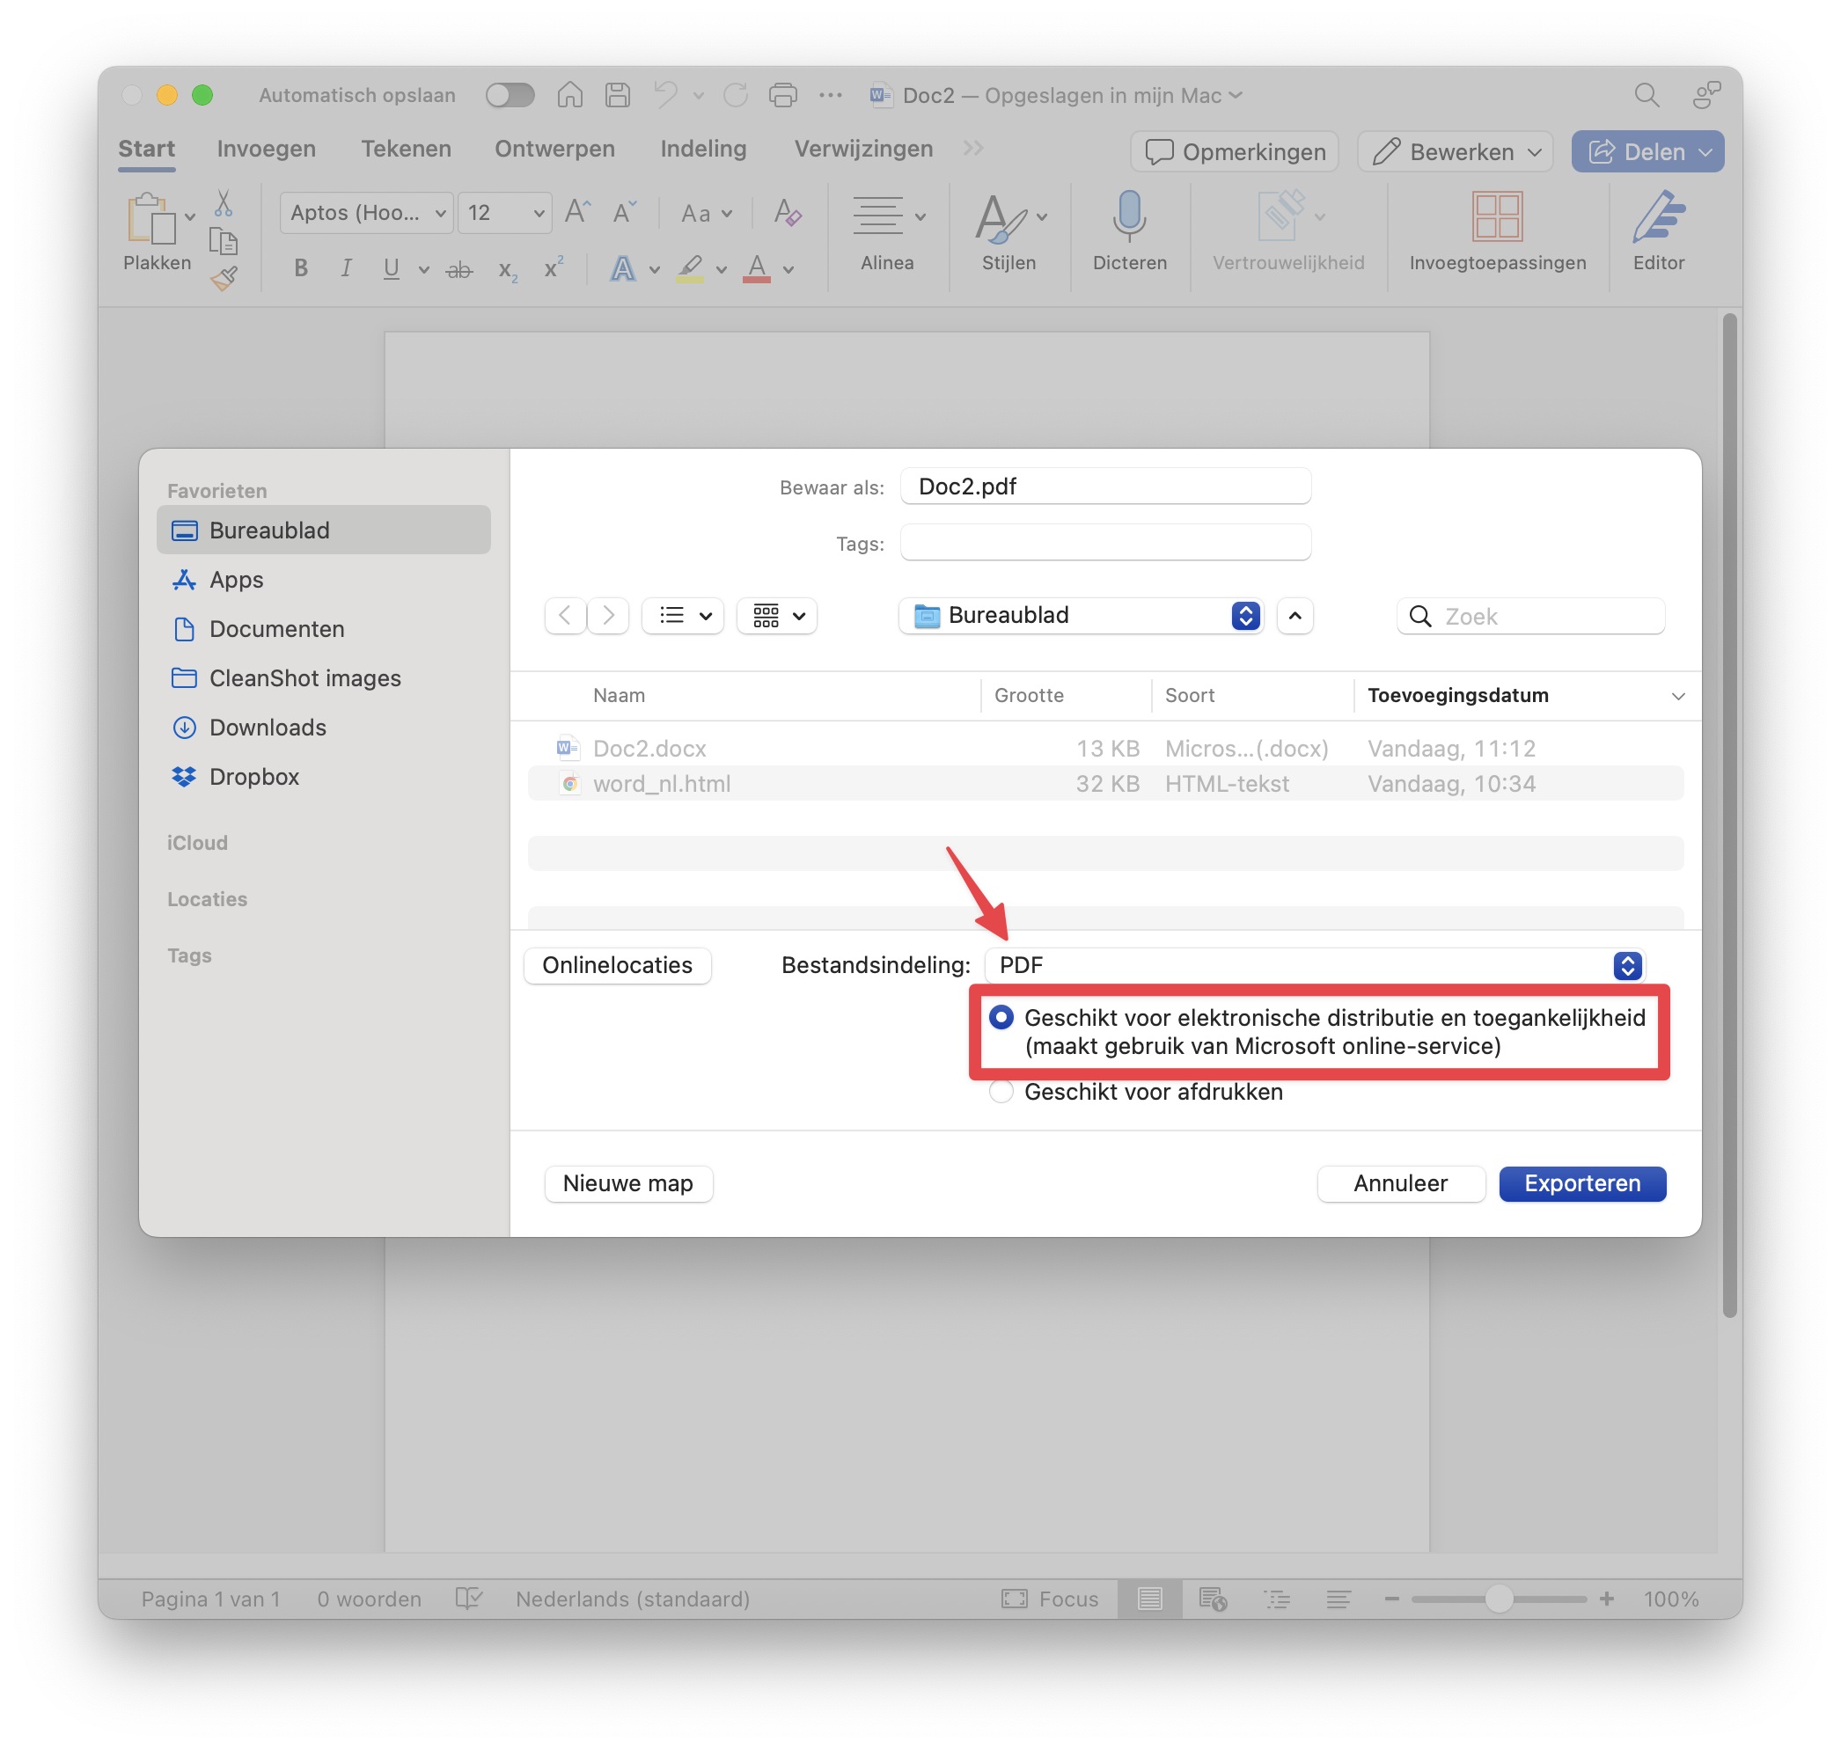Show more ribbon tabs with double chevron
The width and height of the screenshot is (1841, 1749).
click(x=972, y=148)
